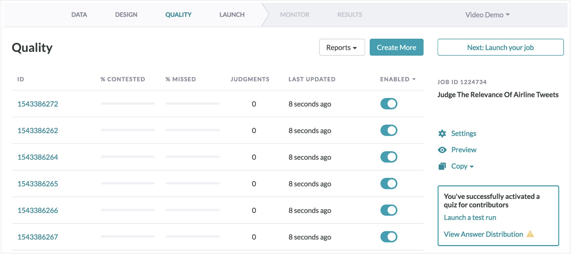Image resolution: width=574 pixels, height=255 pixels.
Task: Open test question ID 1543386266
Action: tap(38, 210)
